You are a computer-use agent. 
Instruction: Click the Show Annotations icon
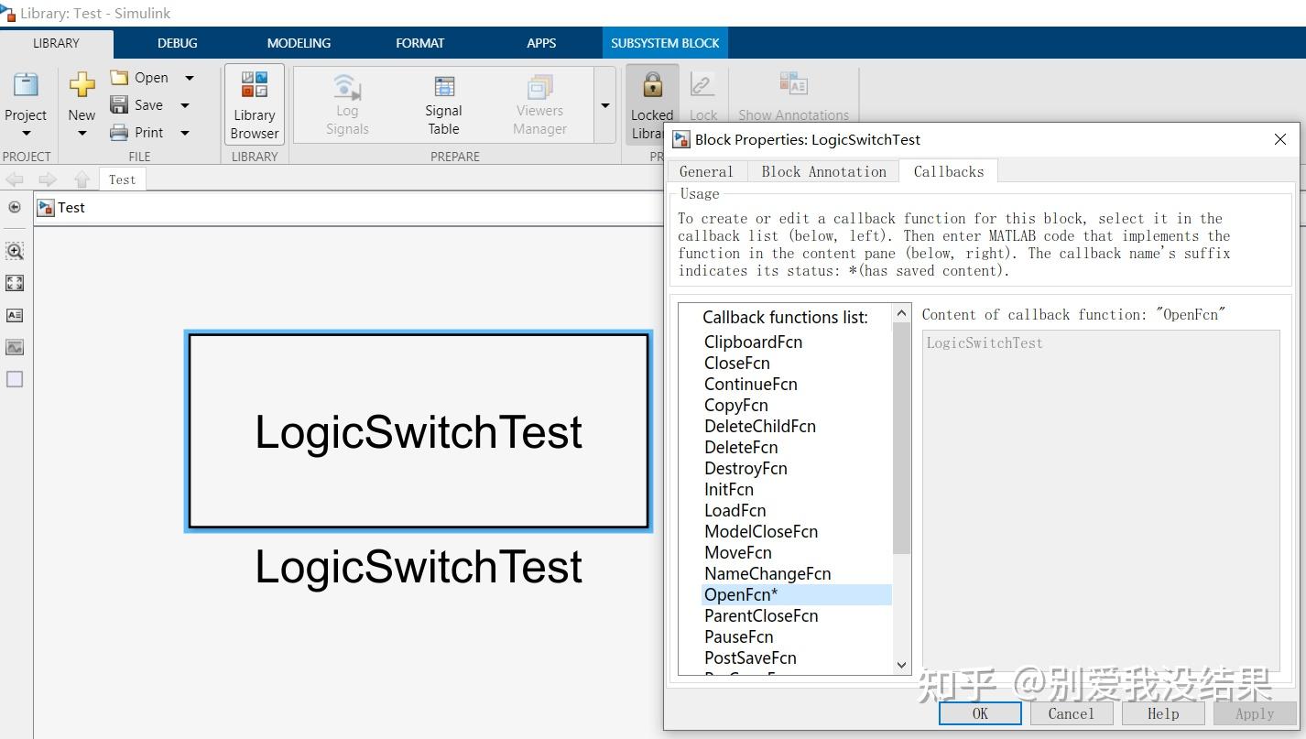point(793,83)
